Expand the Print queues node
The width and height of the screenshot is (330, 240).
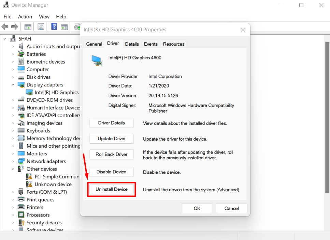[13, 200]
